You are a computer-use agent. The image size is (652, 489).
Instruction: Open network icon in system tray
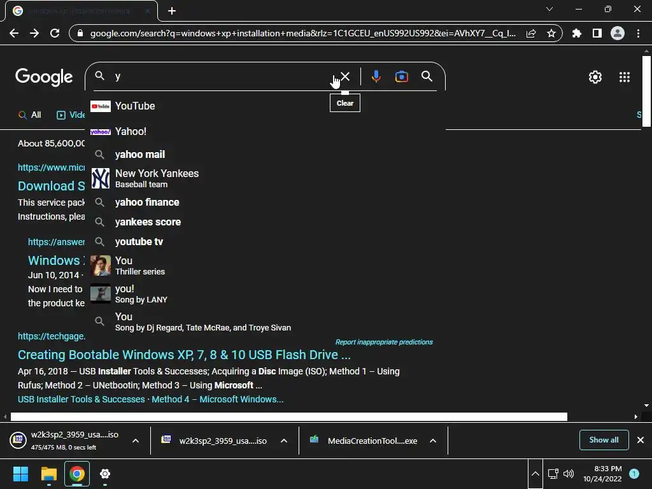[x=553, y=474]
